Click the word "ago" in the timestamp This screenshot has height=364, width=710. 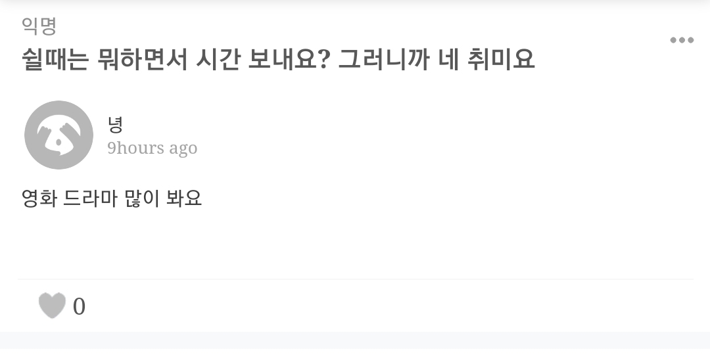click(x=183, y=149)
